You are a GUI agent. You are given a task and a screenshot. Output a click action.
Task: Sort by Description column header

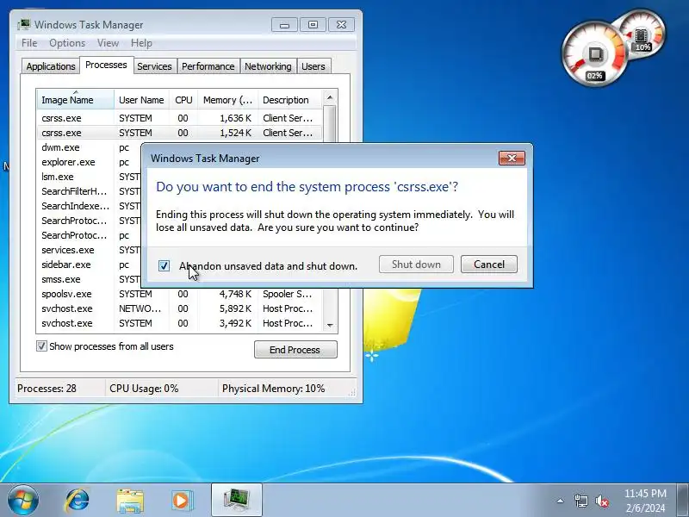click(x=290, y=100)
